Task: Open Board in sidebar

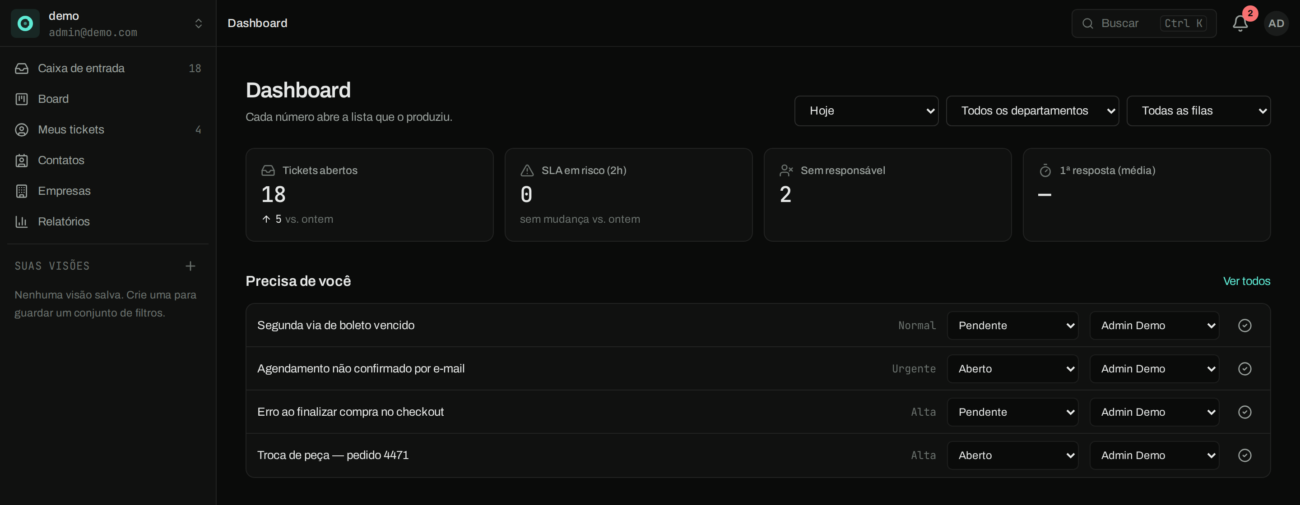Action: coord(108,99)
